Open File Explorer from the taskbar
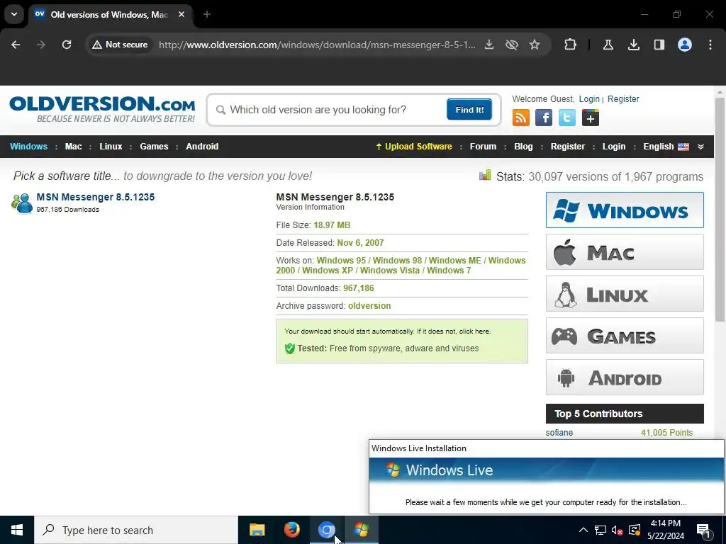726x544 pixels. (257, 530)
